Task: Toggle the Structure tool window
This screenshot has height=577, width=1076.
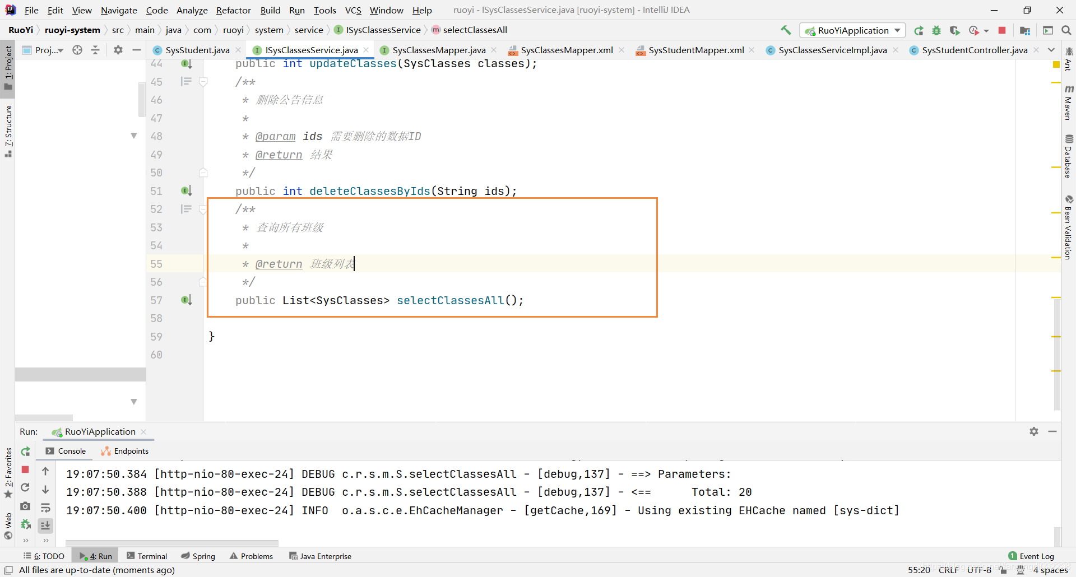Action: pos(8,131)
